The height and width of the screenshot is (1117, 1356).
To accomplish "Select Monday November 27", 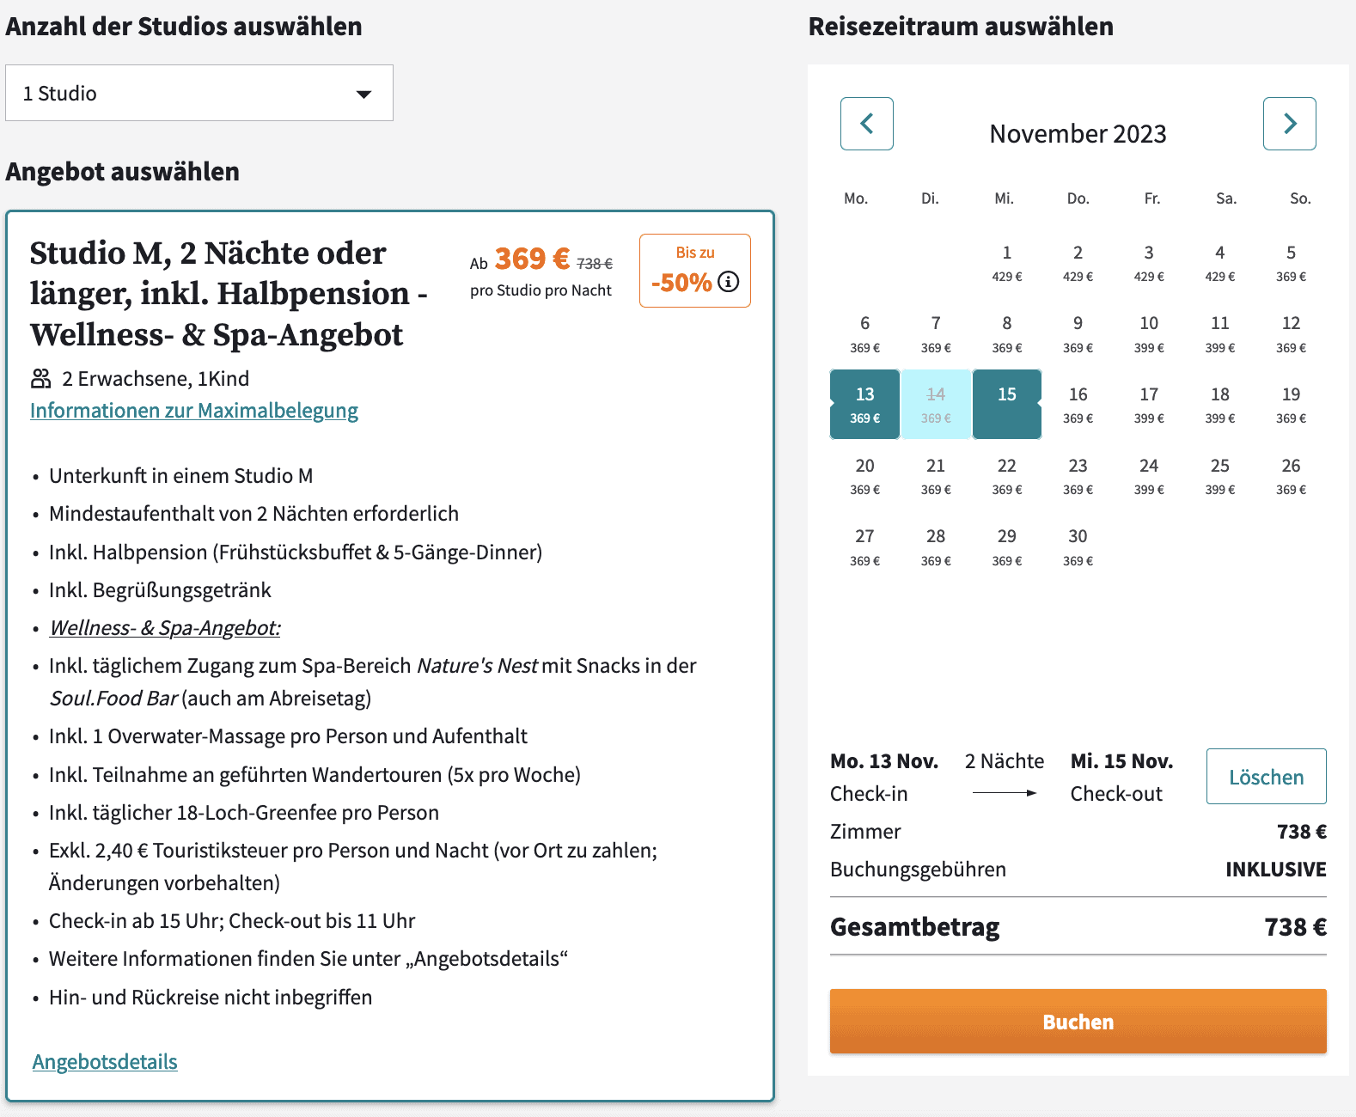I will (864, 546).
